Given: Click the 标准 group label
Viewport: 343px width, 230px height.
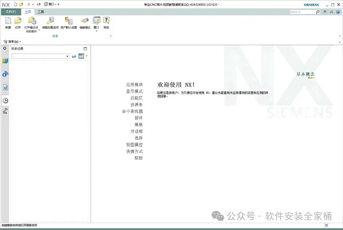Looking at the screenshot, I should point(55,36).
